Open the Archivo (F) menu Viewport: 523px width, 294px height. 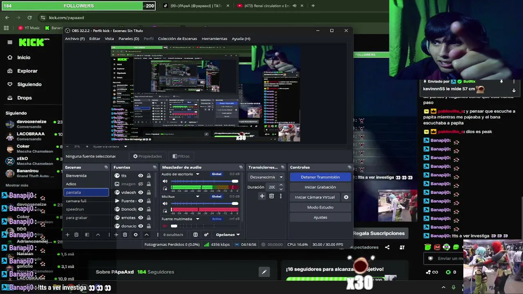point(75,39)
